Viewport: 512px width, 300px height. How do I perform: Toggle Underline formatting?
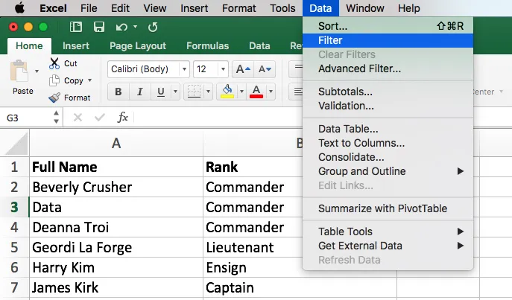tap(161, 92)
